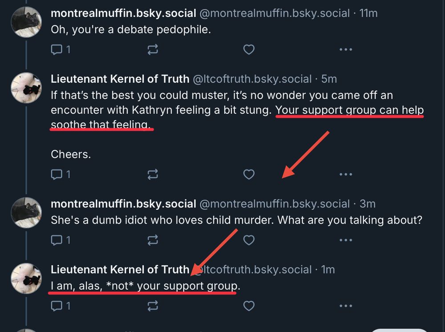Open more options on 11m post
The height and width of the screenshot is (332, 445).
click(345, 49)
